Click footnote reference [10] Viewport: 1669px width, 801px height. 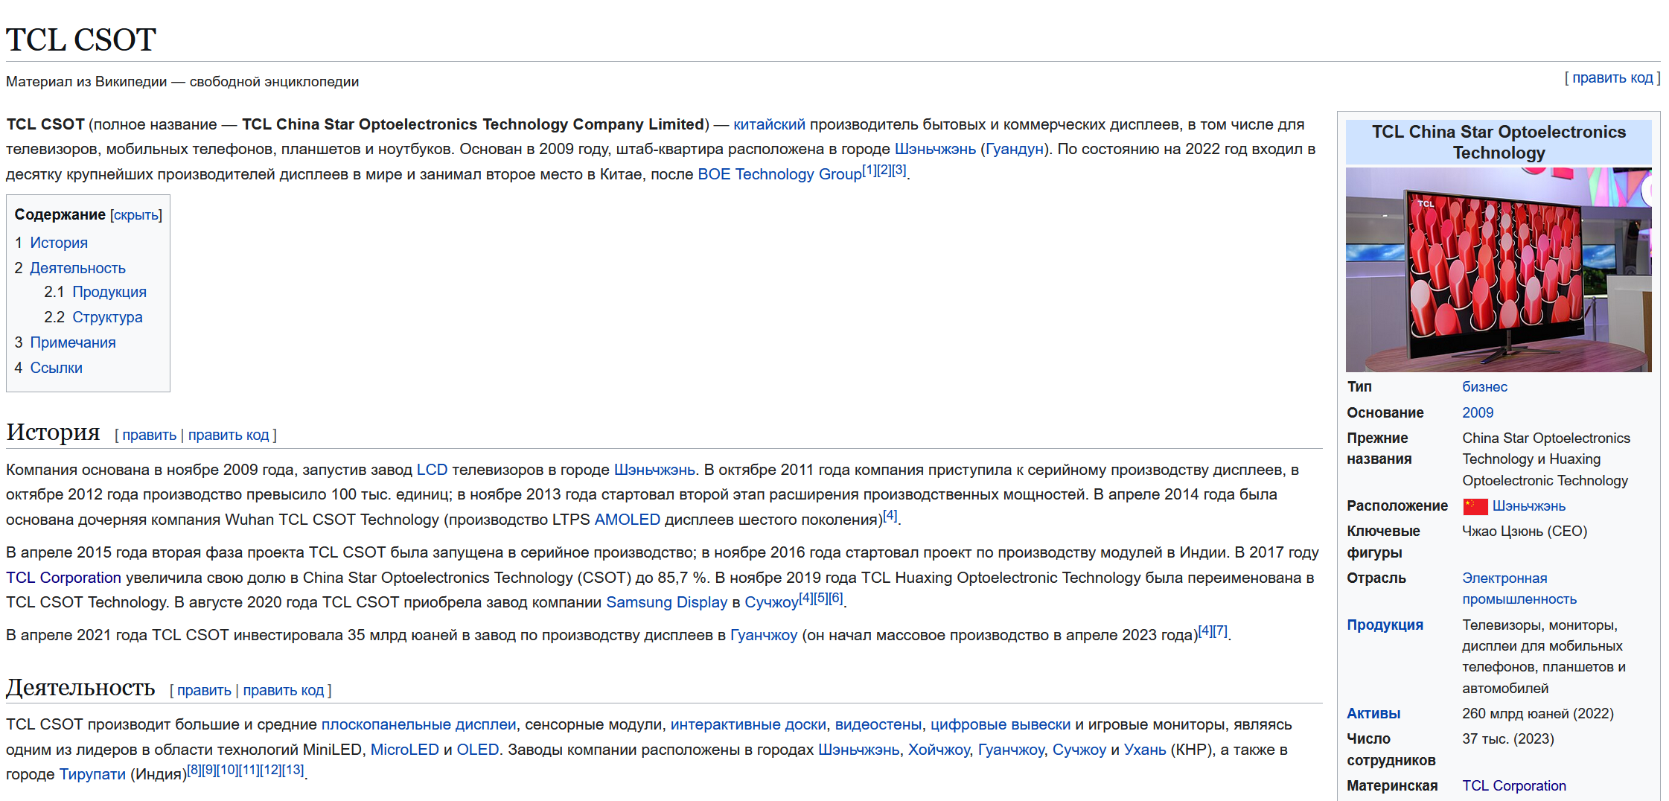point(226,770)
